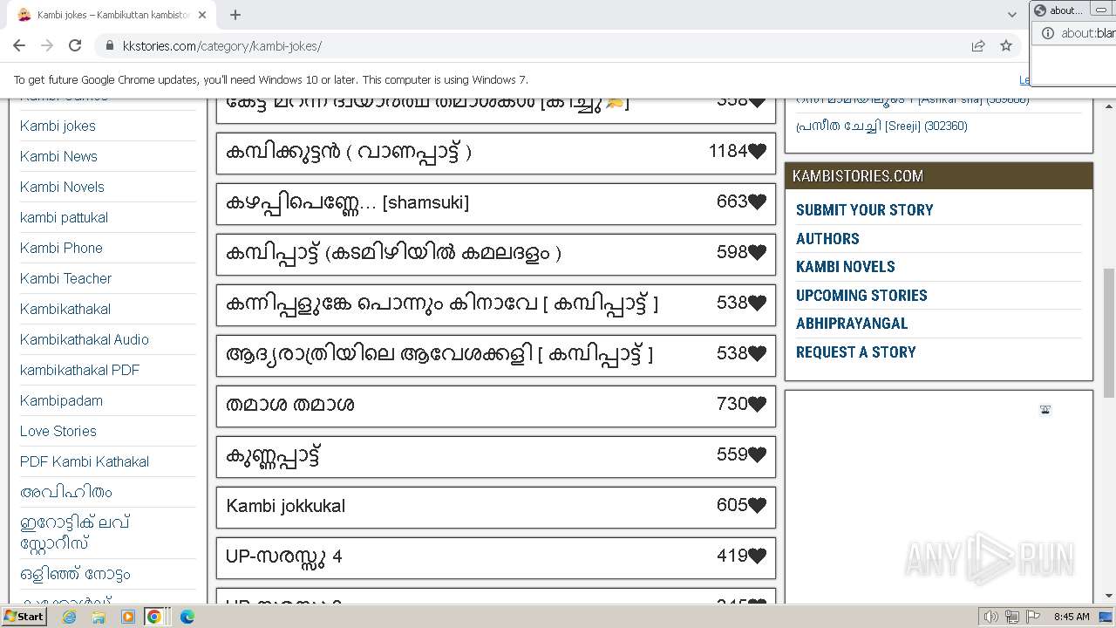
Task: Click the padlock site info icon
Action: coord(110,46)
